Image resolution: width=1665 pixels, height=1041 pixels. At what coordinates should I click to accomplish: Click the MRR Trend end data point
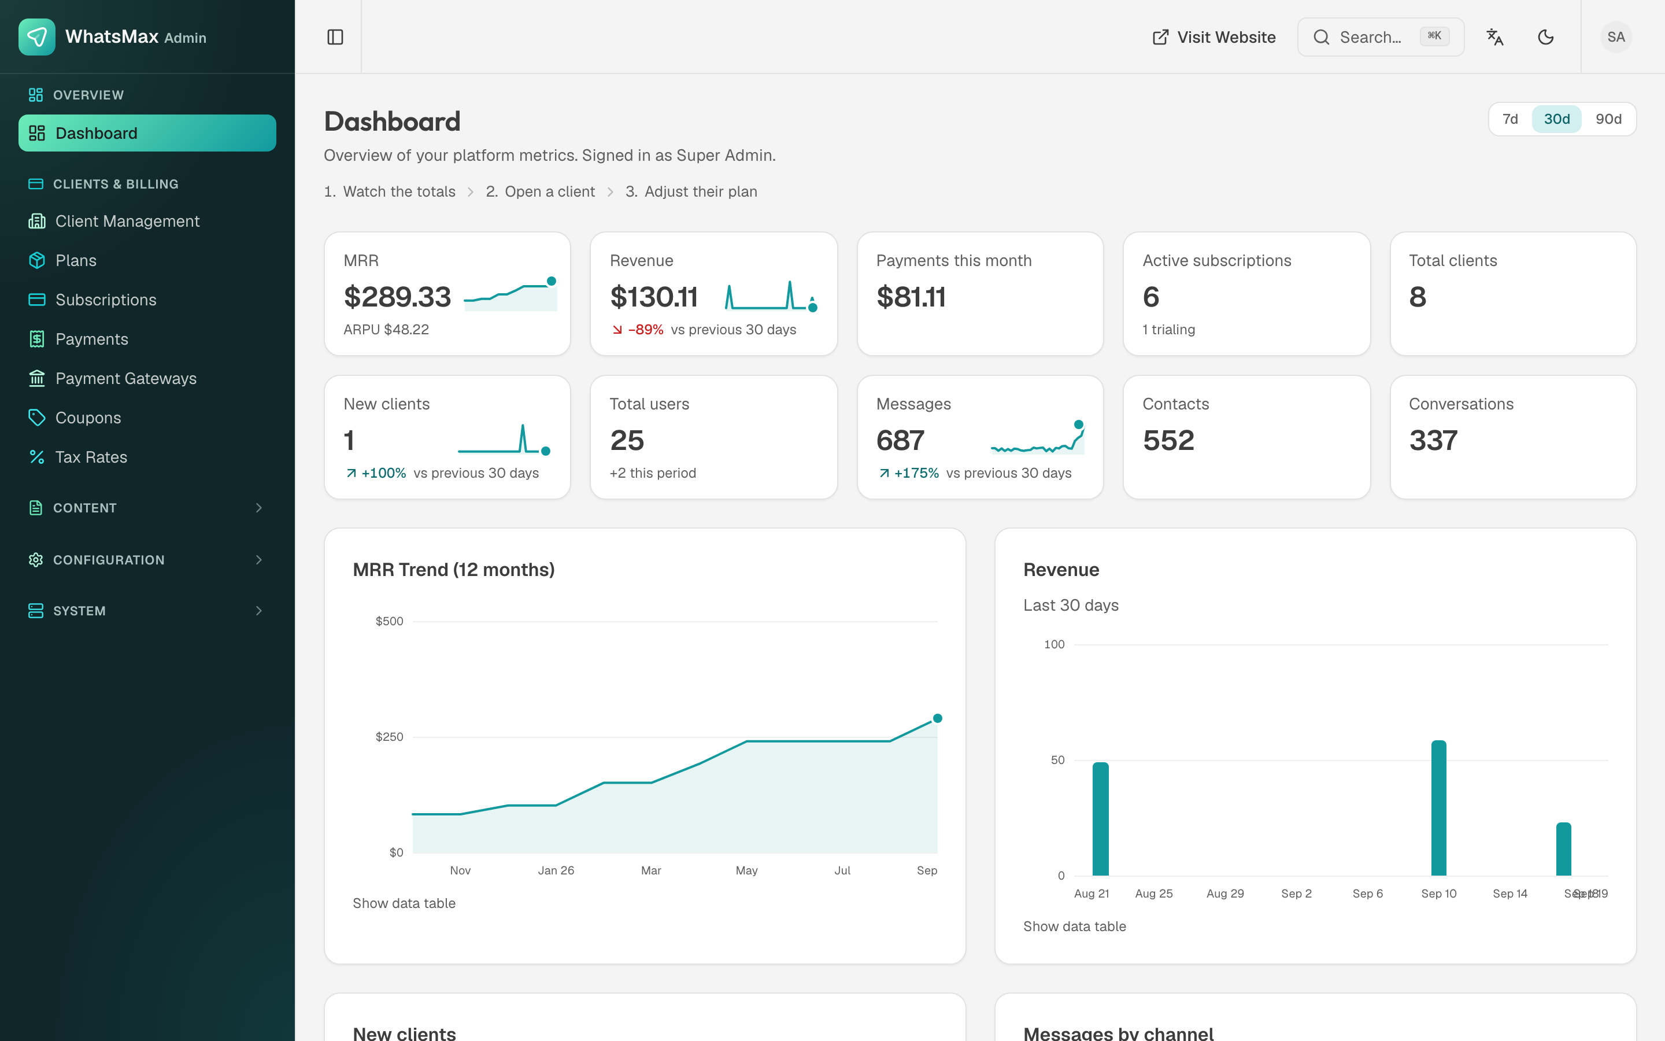tap(937, 718)
